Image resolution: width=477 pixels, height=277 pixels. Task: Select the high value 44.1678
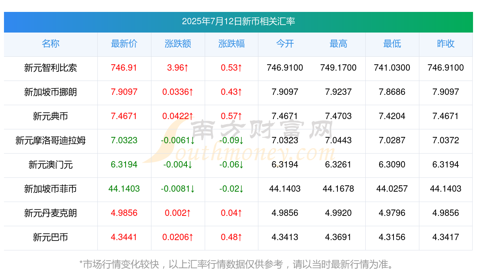point(338,189)
